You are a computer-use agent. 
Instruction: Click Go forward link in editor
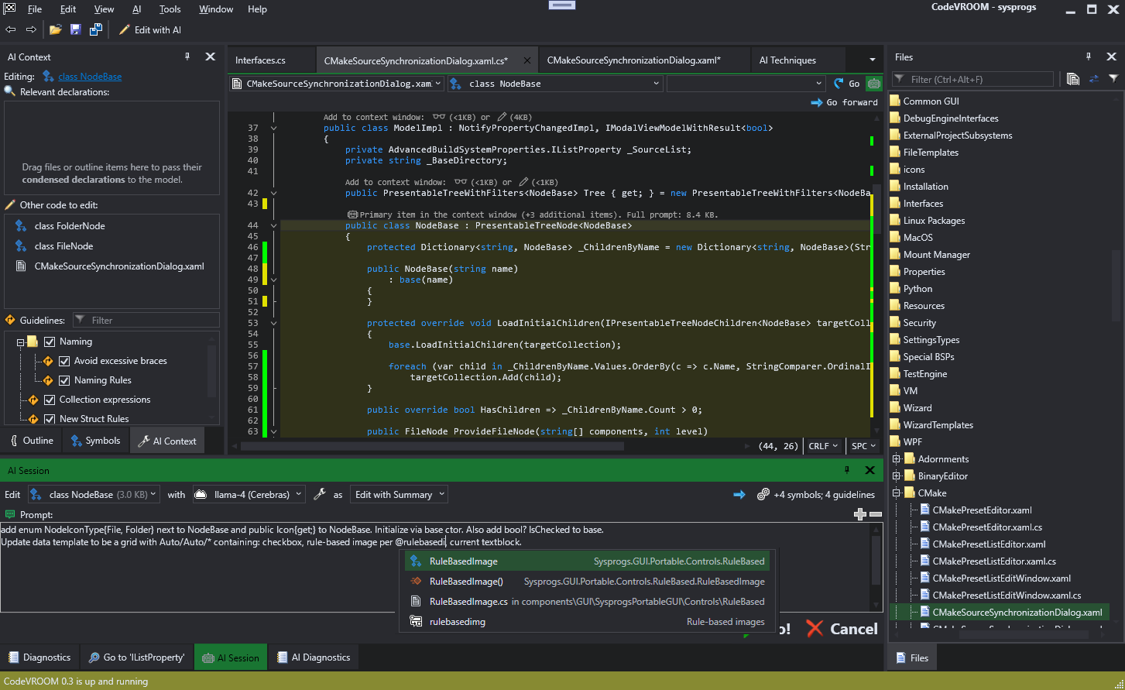click(x=844, y=102)
